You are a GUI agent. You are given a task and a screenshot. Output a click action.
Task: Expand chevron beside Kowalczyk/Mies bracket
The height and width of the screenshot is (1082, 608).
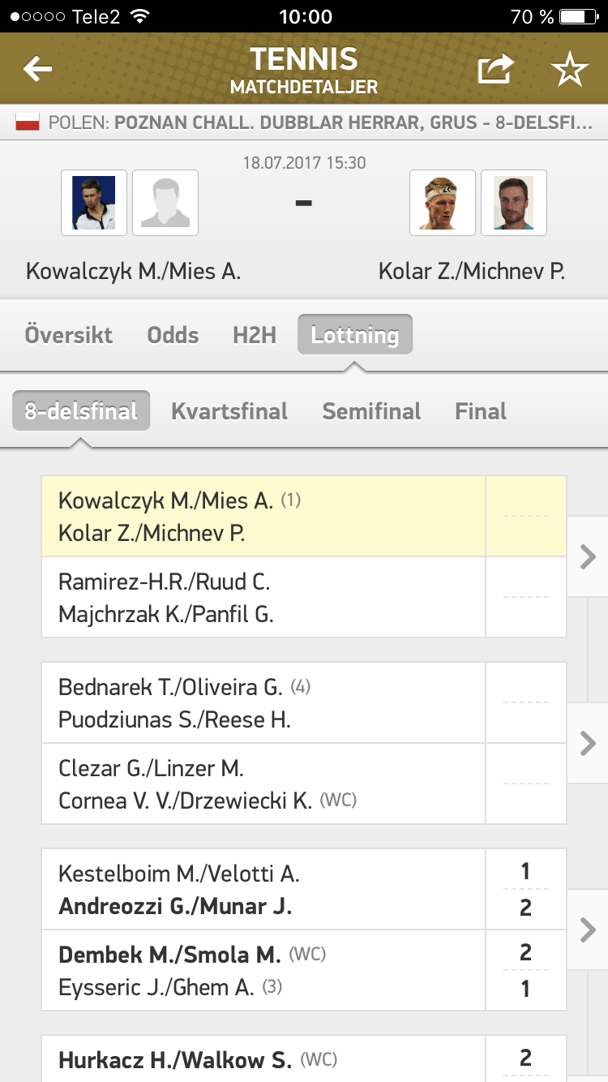tap(588, 556)
